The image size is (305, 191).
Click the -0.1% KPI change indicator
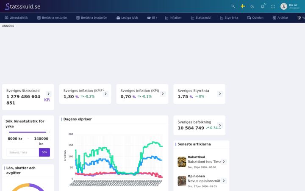click(145, 96)
